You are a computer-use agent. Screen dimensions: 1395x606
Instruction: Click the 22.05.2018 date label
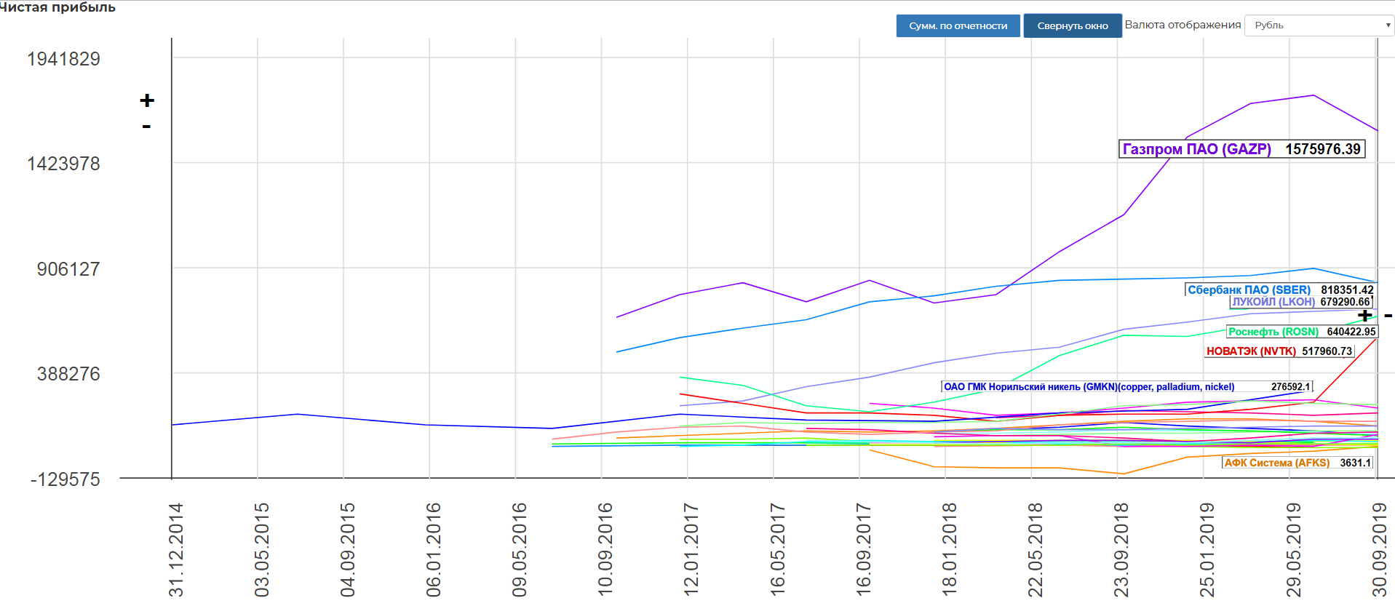[1035, 550]
